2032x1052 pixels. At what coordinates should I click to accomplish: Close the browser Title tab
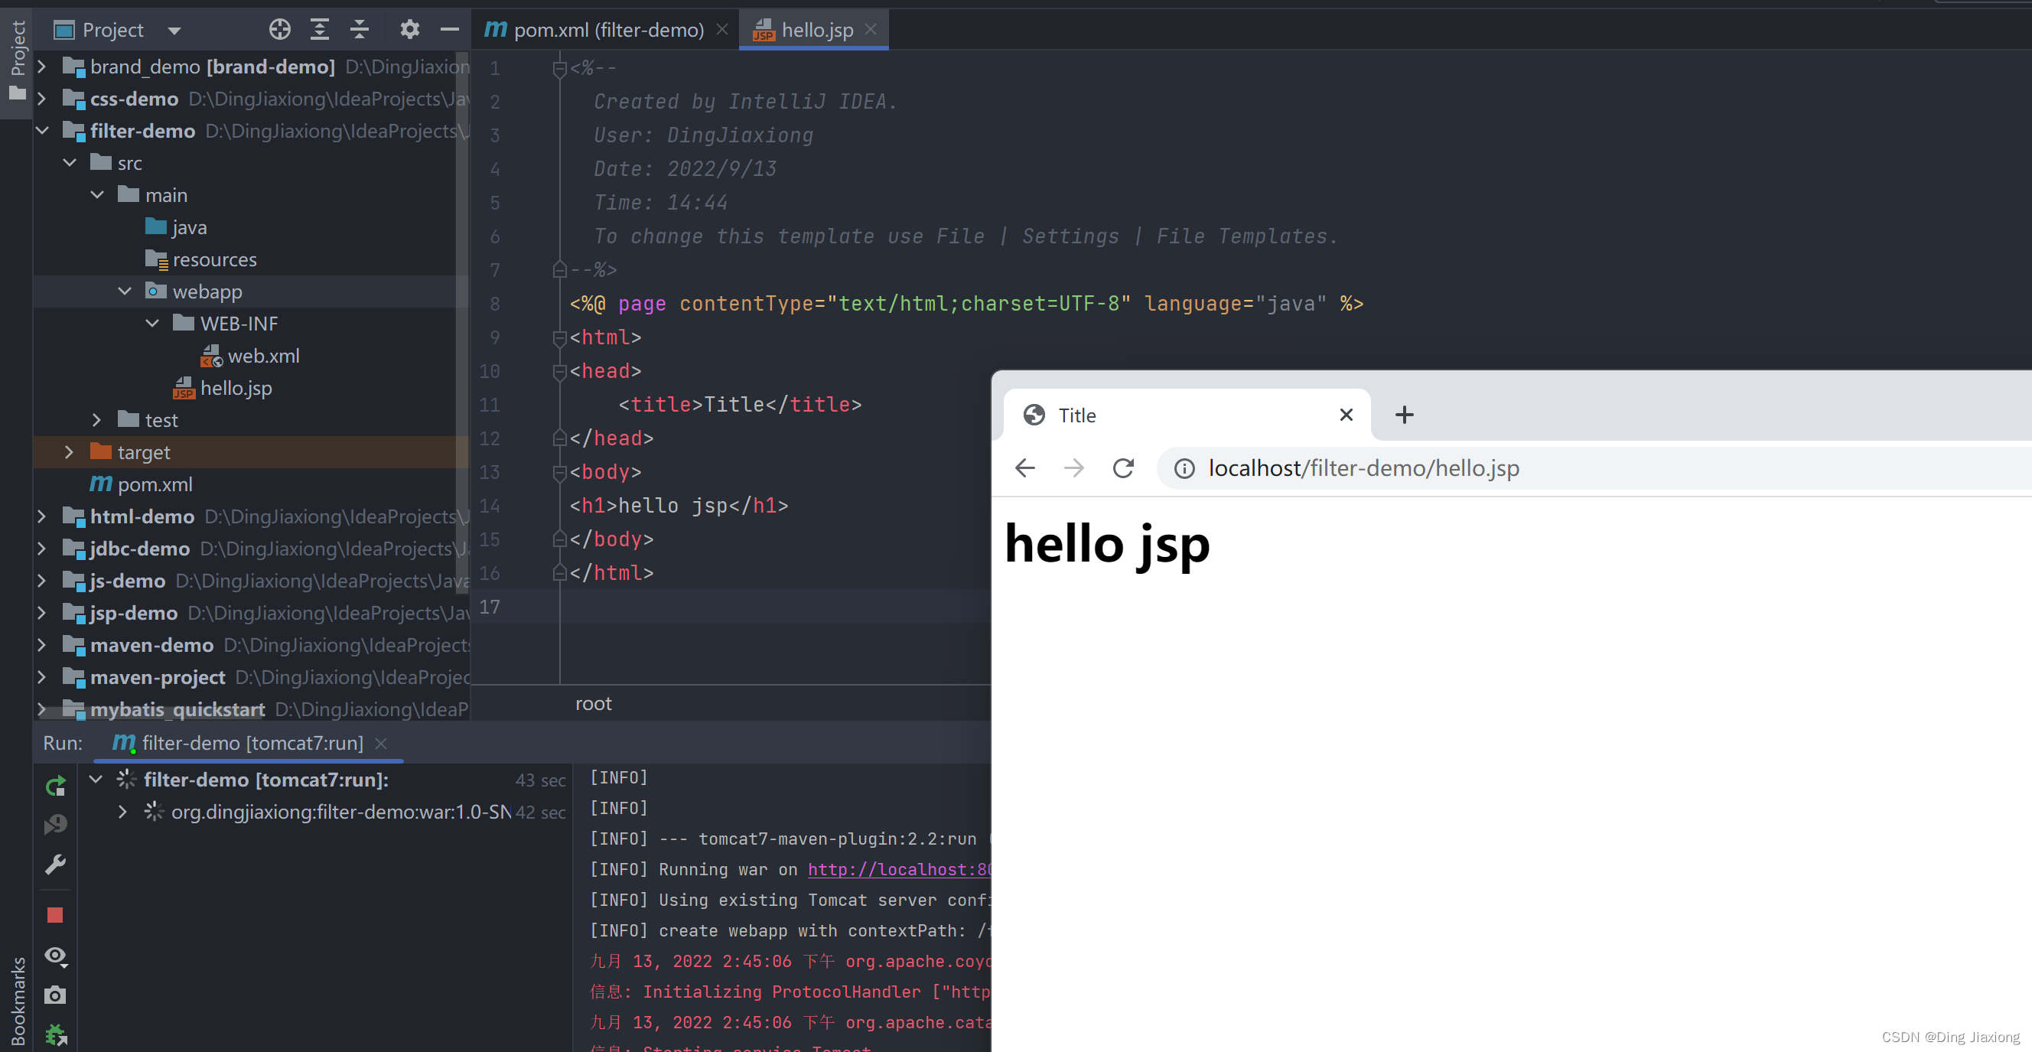tap(1347, 415)
